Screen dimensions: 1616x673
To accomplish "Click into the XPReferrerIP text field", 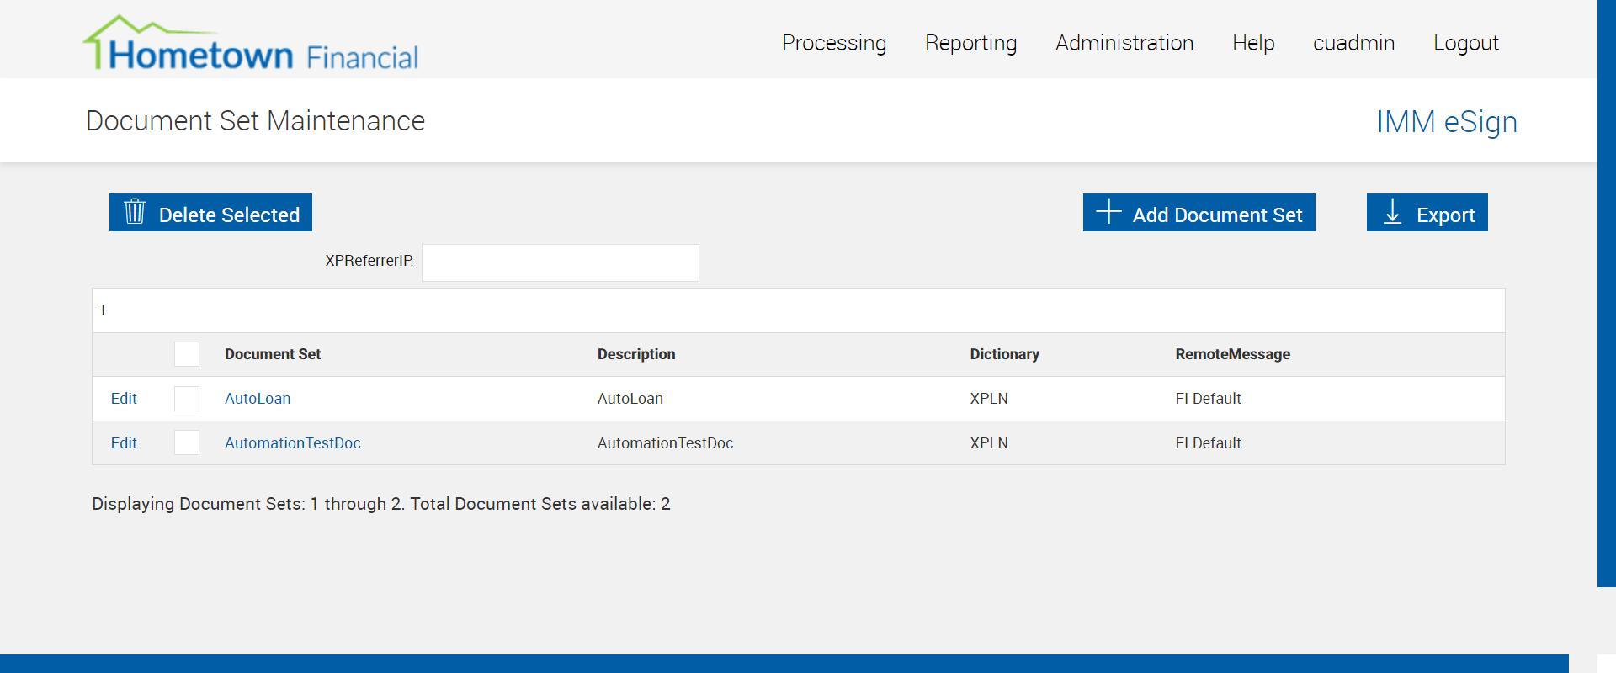I will 560,262.
